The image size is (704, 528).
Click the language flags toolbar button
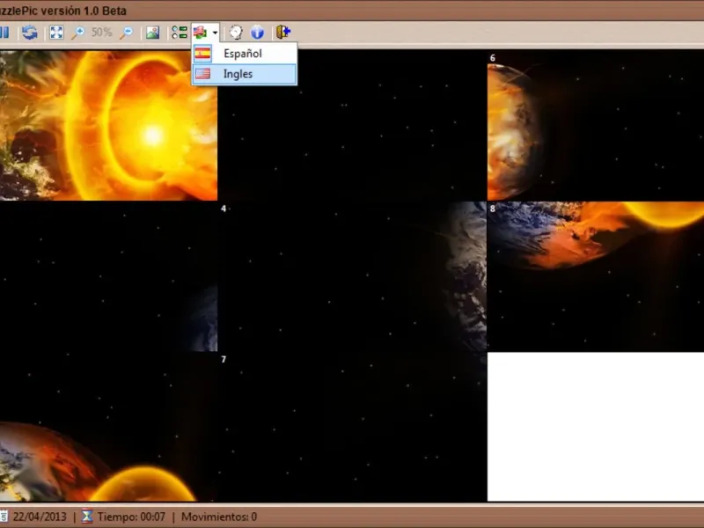click(x=202, y=33)
